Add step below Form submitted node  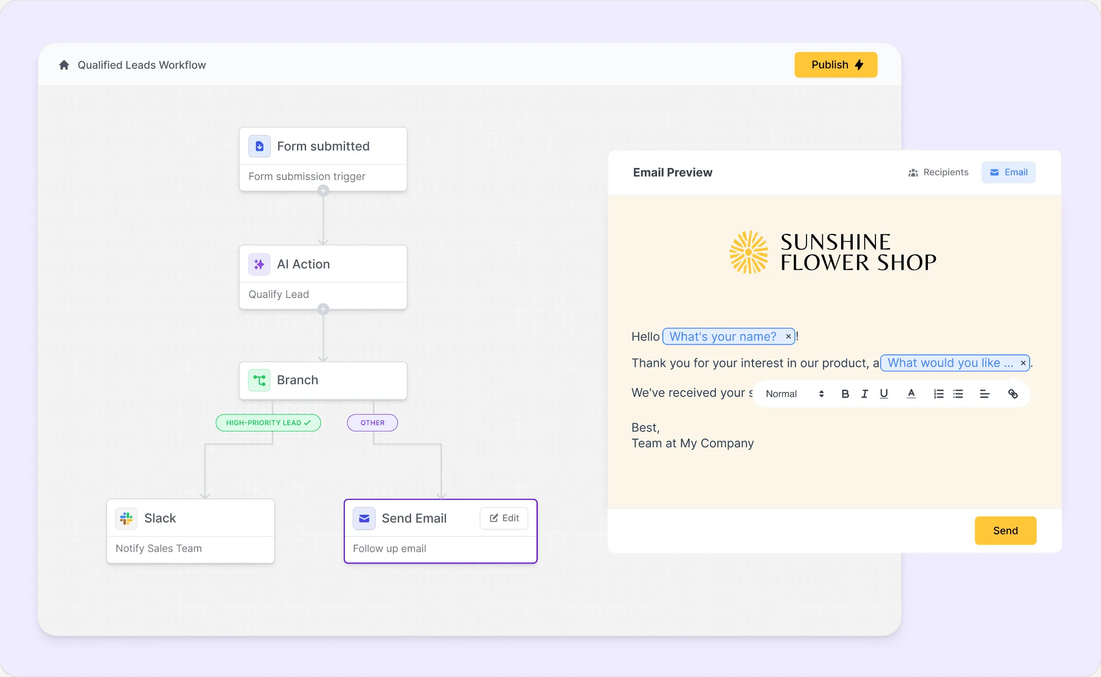pyautogui.click(x=323, y=191)
